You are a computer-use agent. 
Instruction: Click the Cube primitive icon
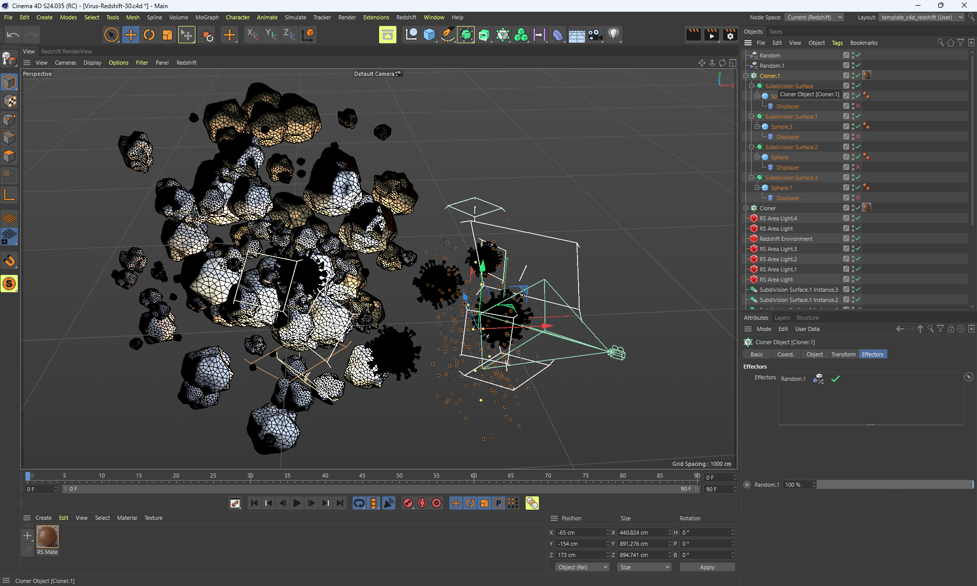tap(429, 35)
